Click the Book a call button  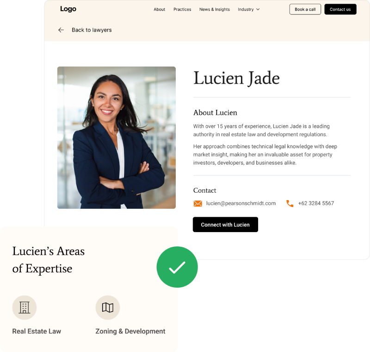[305, 9]
